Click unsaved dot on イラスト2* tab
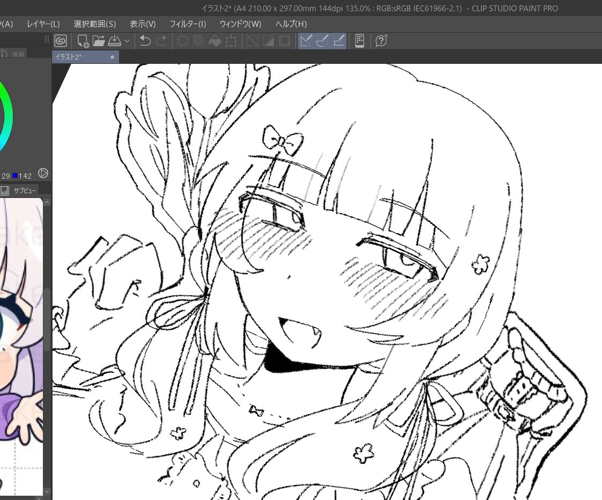Screen dimensions: 602x500 tap(112, 57)
